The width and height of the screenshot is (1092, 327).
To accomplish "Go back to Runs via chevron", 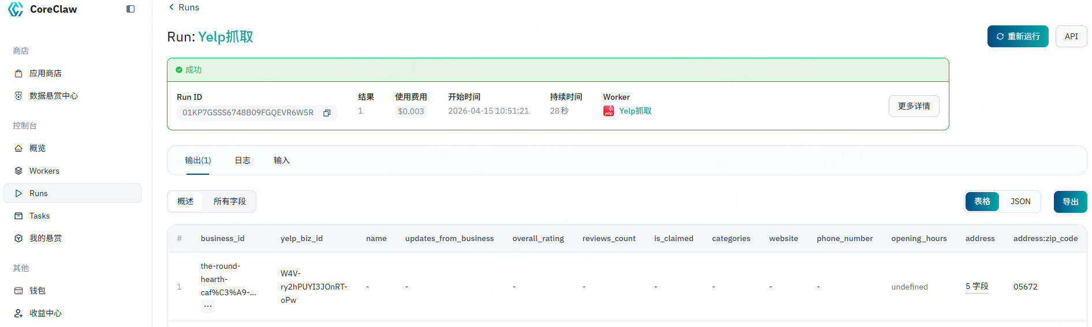I will (172, 7).
